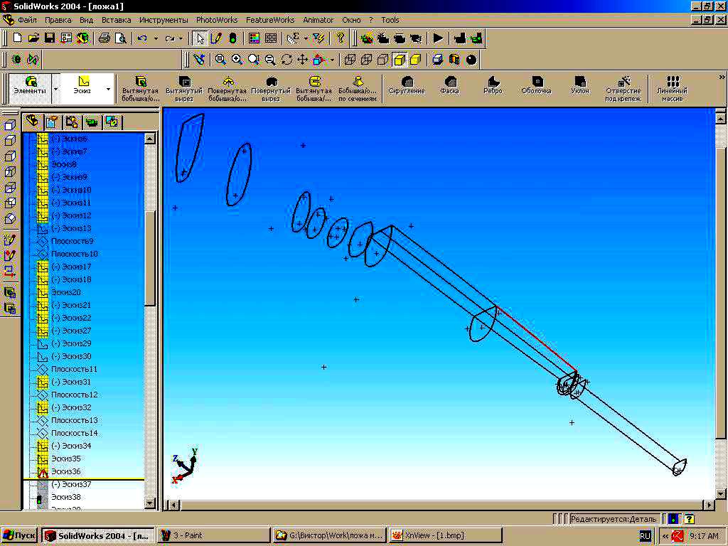Select the Фаска chamfer tool
Image resolution: width=728 pixels, height=546 pixels.
click(x=449, y=86)
